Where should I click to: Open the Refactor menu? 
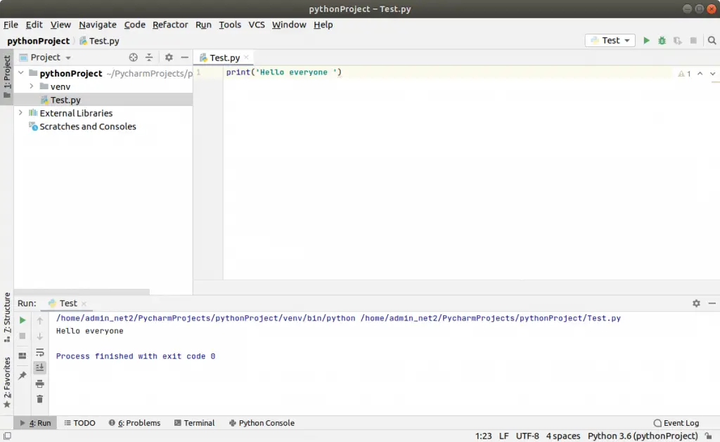170,25
